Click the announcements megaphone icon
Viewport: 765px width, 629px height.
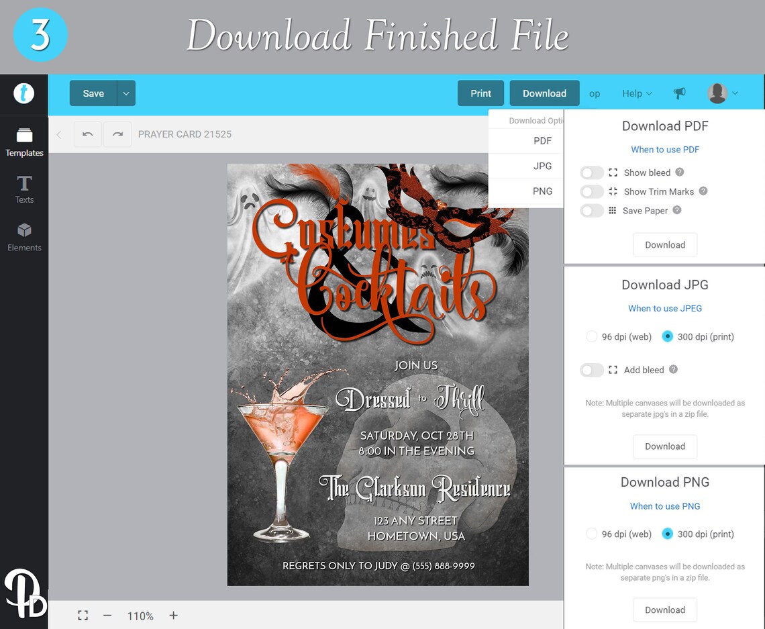[679, 93]
